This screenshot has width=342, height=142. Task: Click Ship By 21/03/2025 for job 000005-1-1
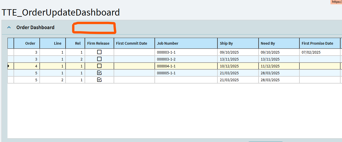tap(238, 73)
